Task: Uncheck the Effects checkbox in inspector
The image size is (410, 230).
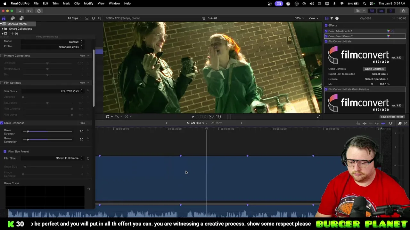Action: 326,25
